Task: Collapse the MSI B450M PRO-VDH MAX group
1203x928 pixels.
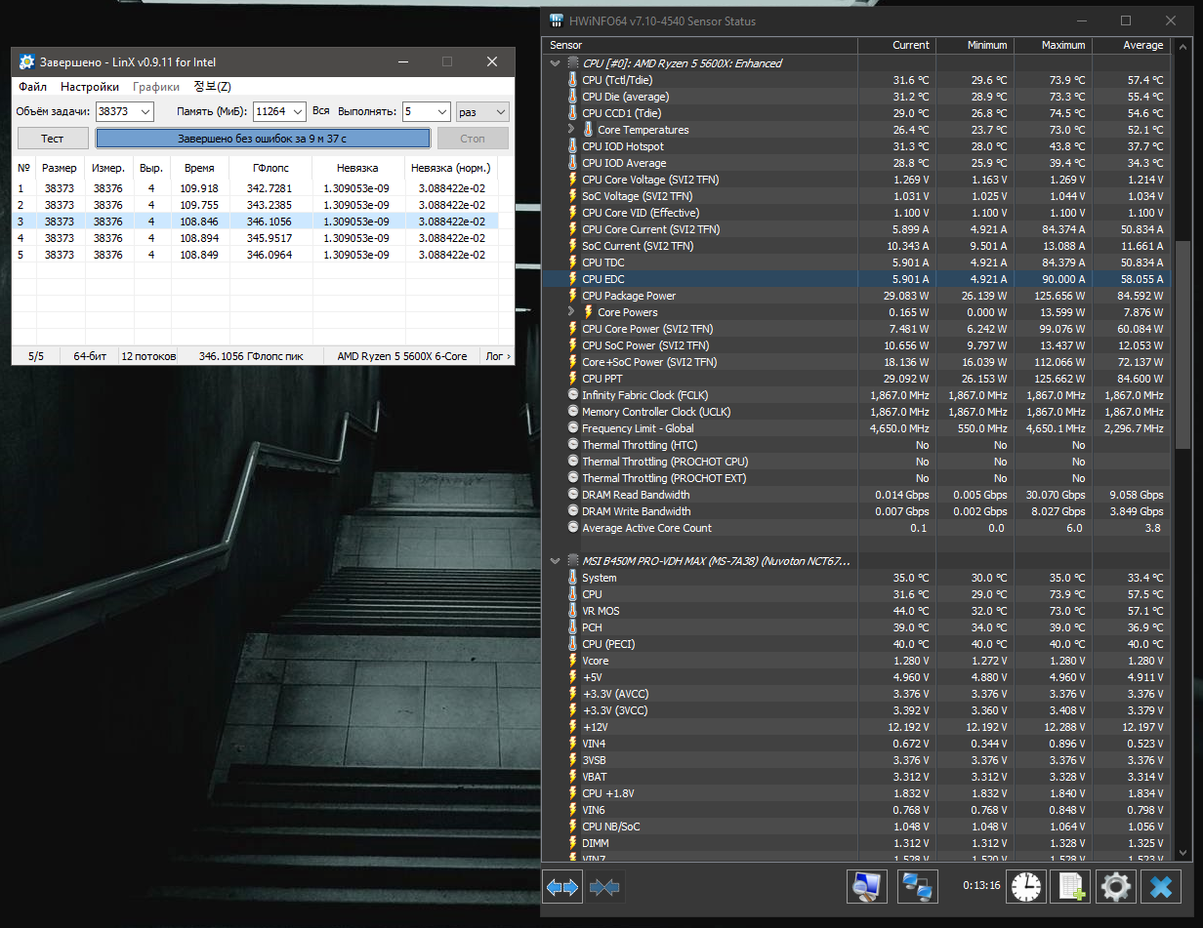Action: [x=556, y=561]
